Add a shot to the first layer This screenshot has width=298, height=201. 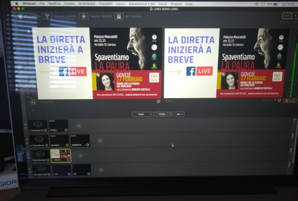[x=78, y=126]
